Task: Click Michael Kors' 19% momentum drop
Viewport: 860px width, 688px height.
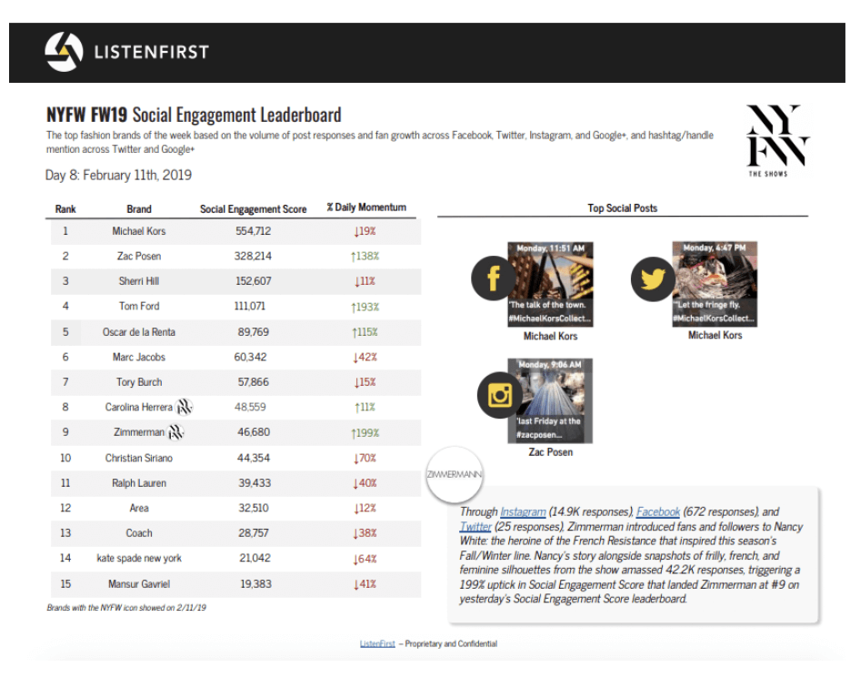Action: coord(365,231)
